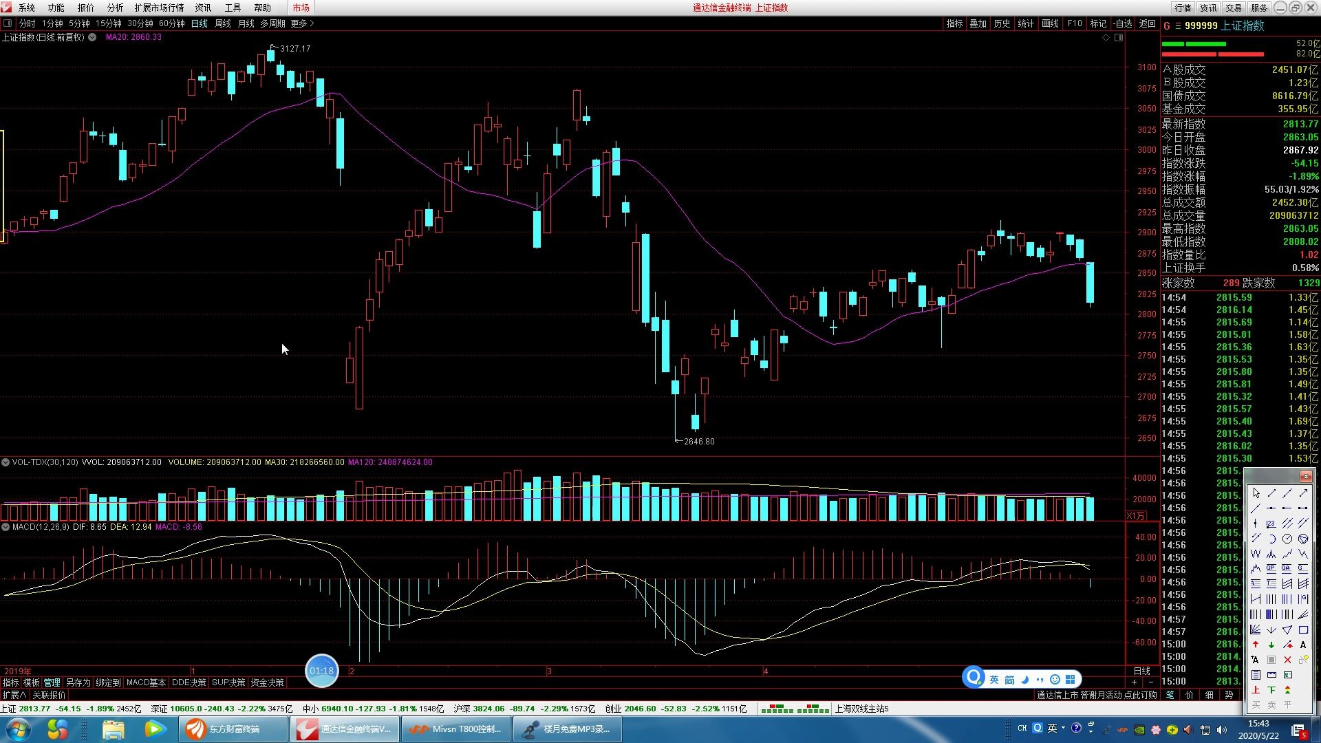1321x743 pixels.
Task: Switch to 细 detail view
Action: point(1210,695)
